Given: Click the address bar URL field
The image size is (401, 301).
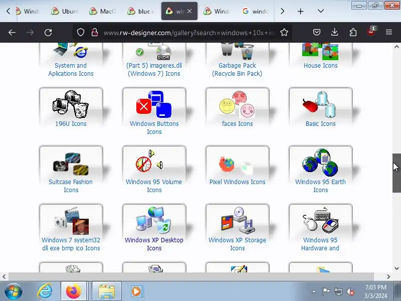Looking at the screenshot, I should tap(189, 33).
